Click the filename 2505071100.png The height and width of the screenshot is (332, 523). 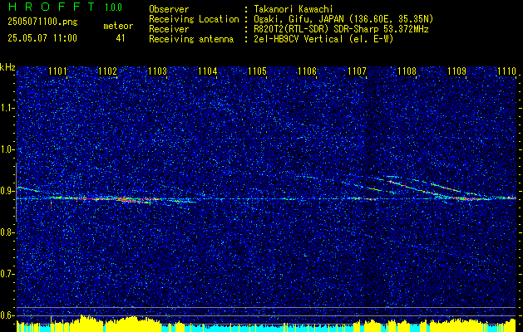tap(42, 22)
